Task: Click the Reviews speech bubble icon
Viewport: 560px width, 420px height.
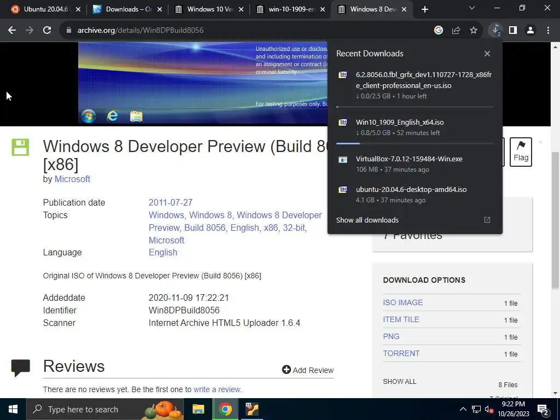Action: 20,368
